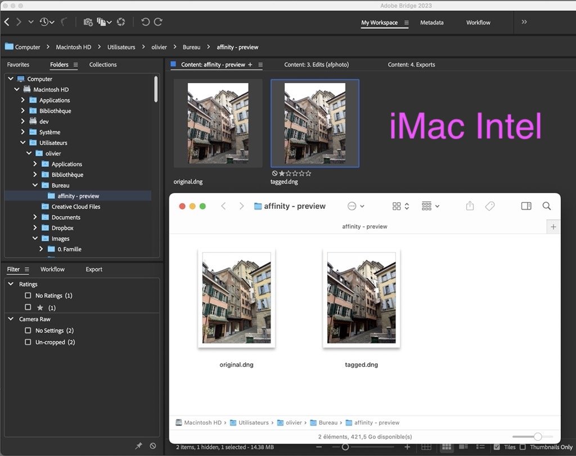Enable the No Ratings filter checkbox
The height and width of the screenshot is (456, 576).
[x=28, y=295]
